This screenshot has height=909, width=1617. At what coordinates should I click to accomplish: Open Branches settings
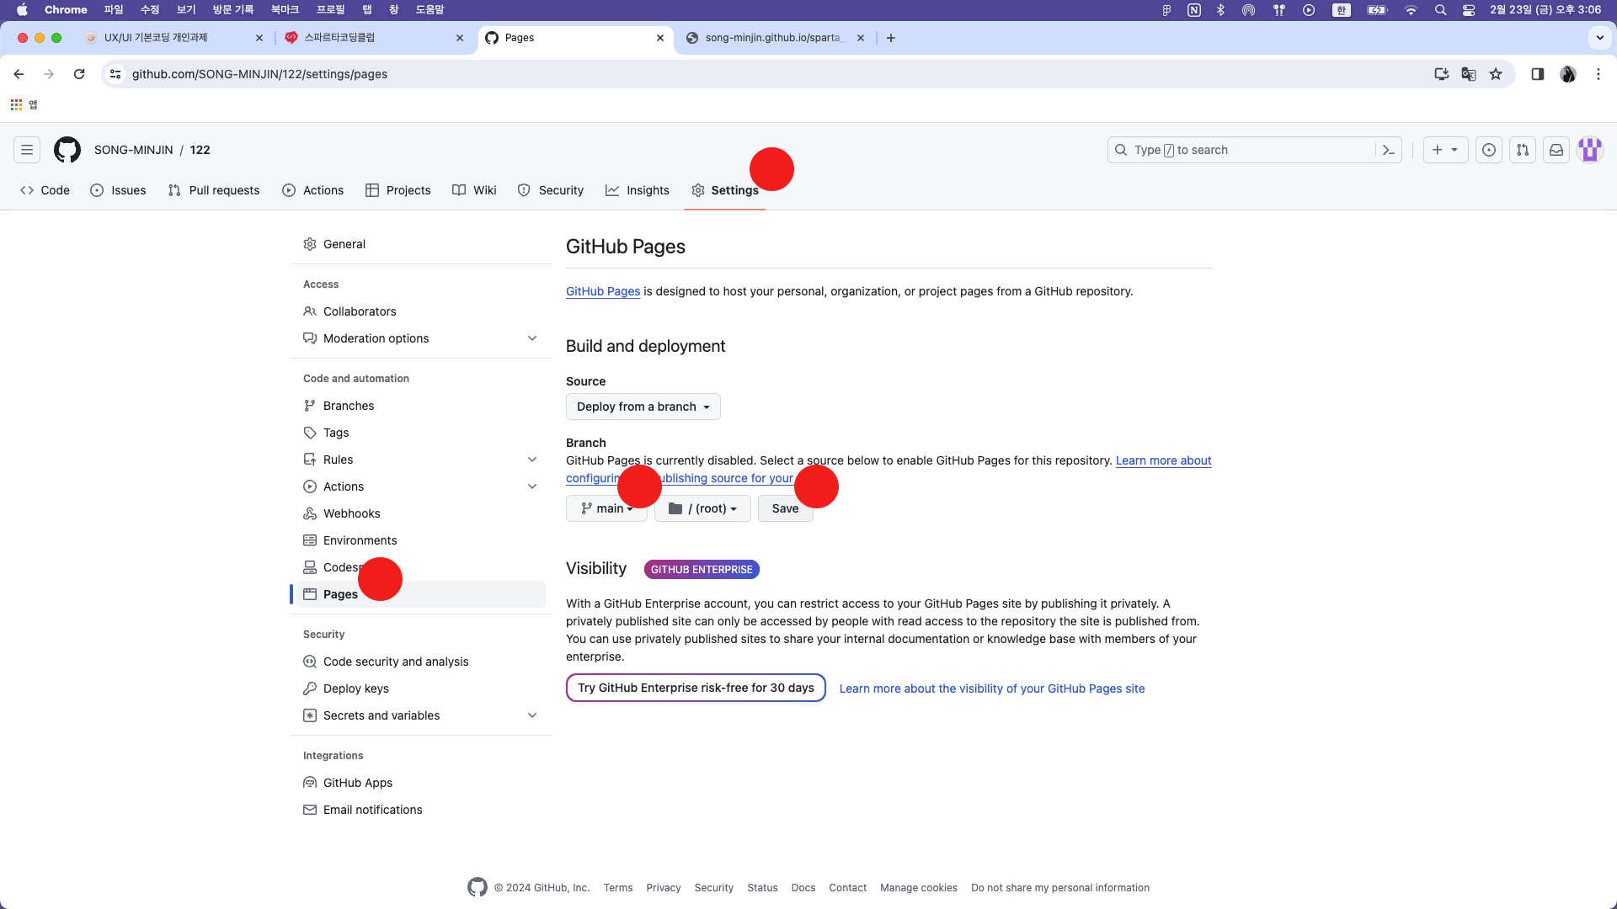421,406
